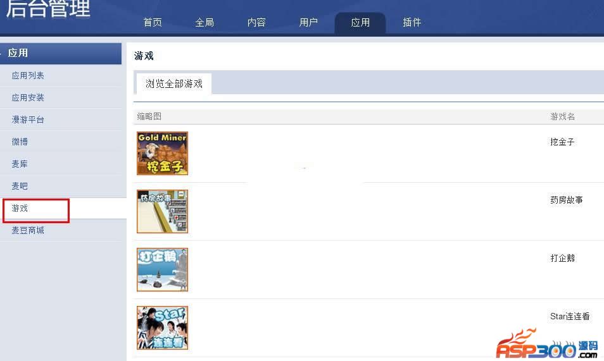
Task: Go to the 首页 top navigation tab
Action: [x=153, y=22]
